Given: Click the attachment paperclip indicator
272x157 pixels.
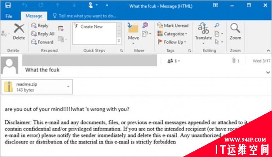Looking at the screenshot, I should point(236,61).
